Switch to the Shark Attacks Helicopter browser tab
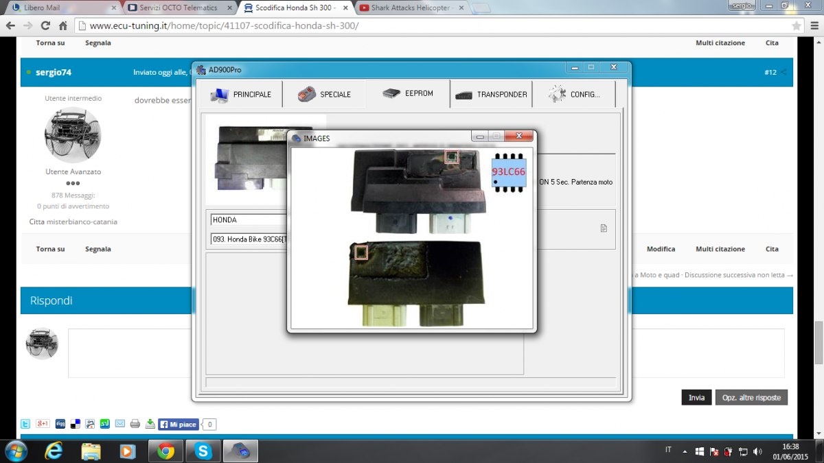 411,8
